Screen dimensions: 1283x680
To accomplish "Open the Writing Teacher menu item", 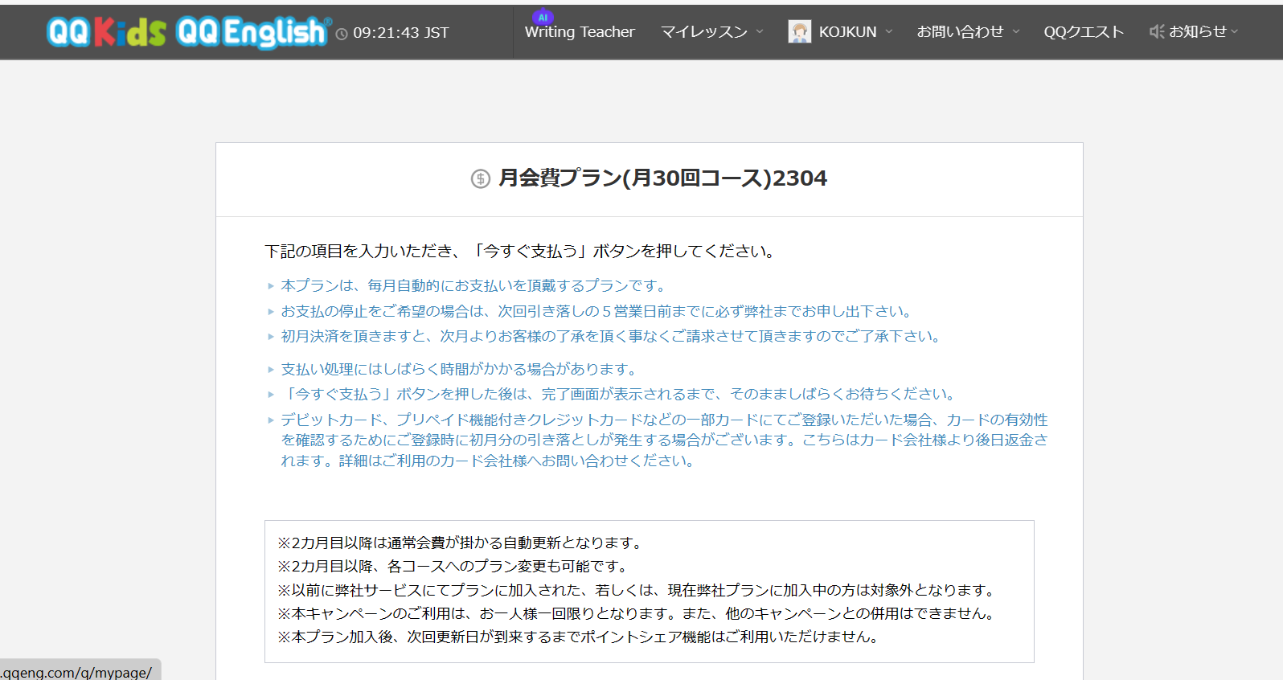I will [580, 32].
